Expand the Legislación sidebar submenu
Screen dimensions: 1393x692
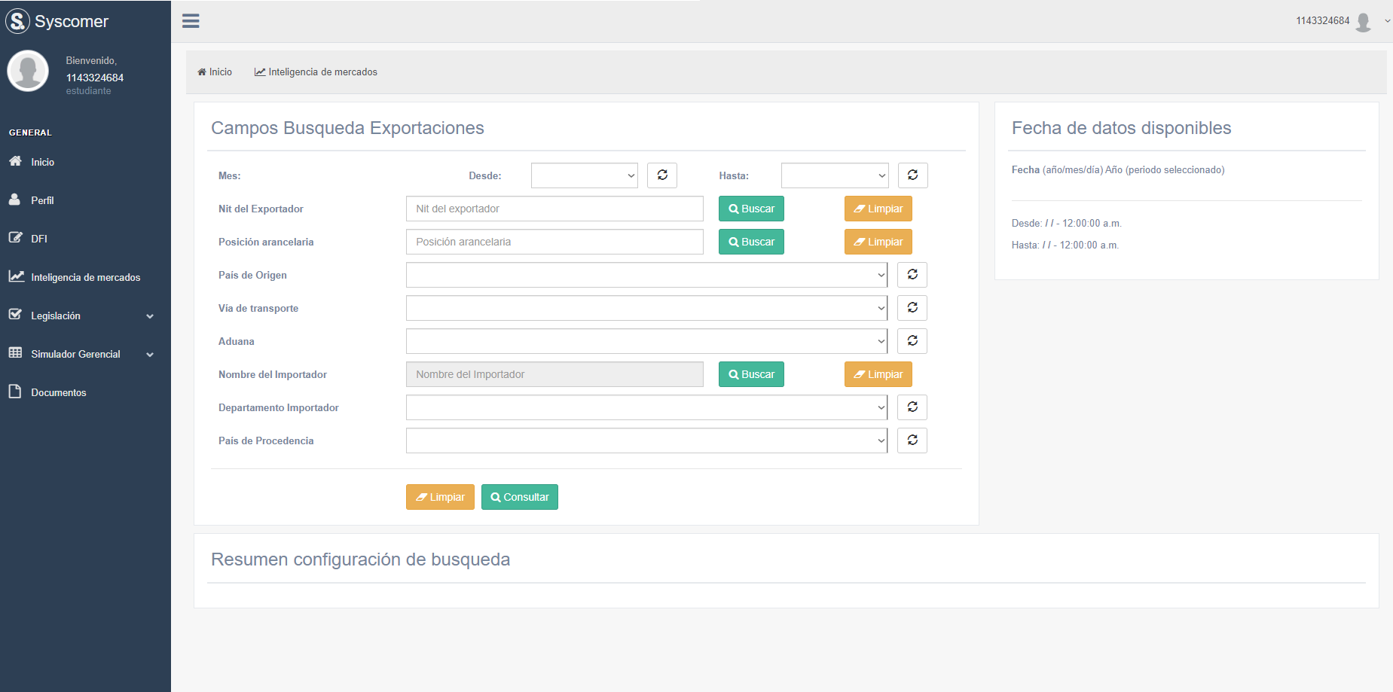[x=81, y=316]
